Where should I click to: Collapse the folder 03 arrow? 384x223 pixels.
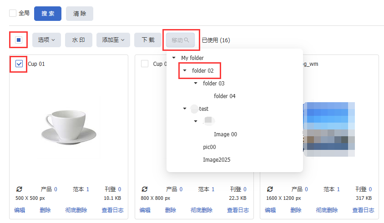click(196, 83)
